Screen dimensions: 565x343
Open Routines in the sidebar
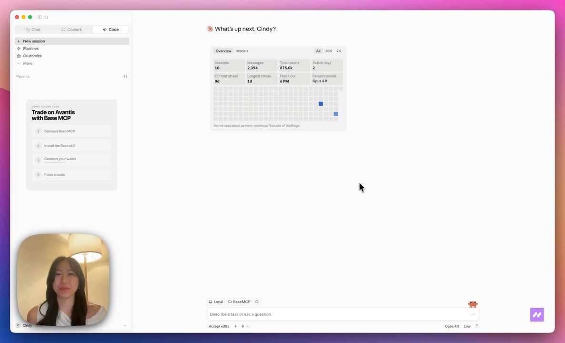72,49
